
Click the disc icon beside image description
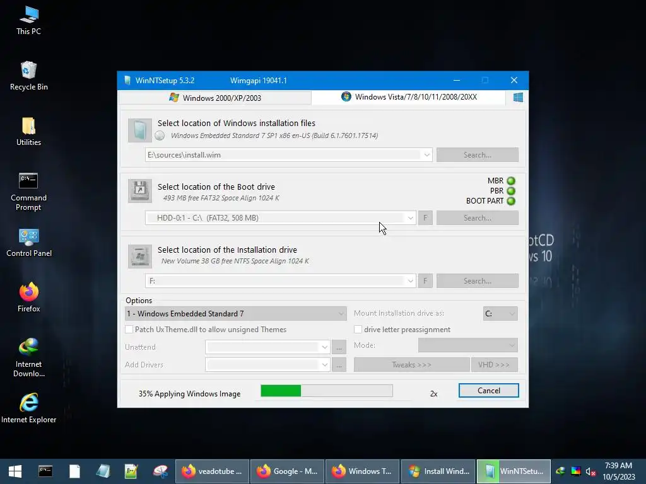(x=160, y=135)
